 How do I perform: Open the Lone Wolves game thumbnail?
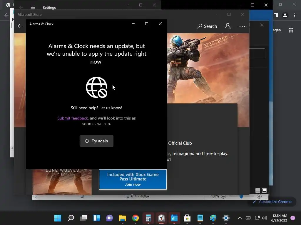(62, 182)
